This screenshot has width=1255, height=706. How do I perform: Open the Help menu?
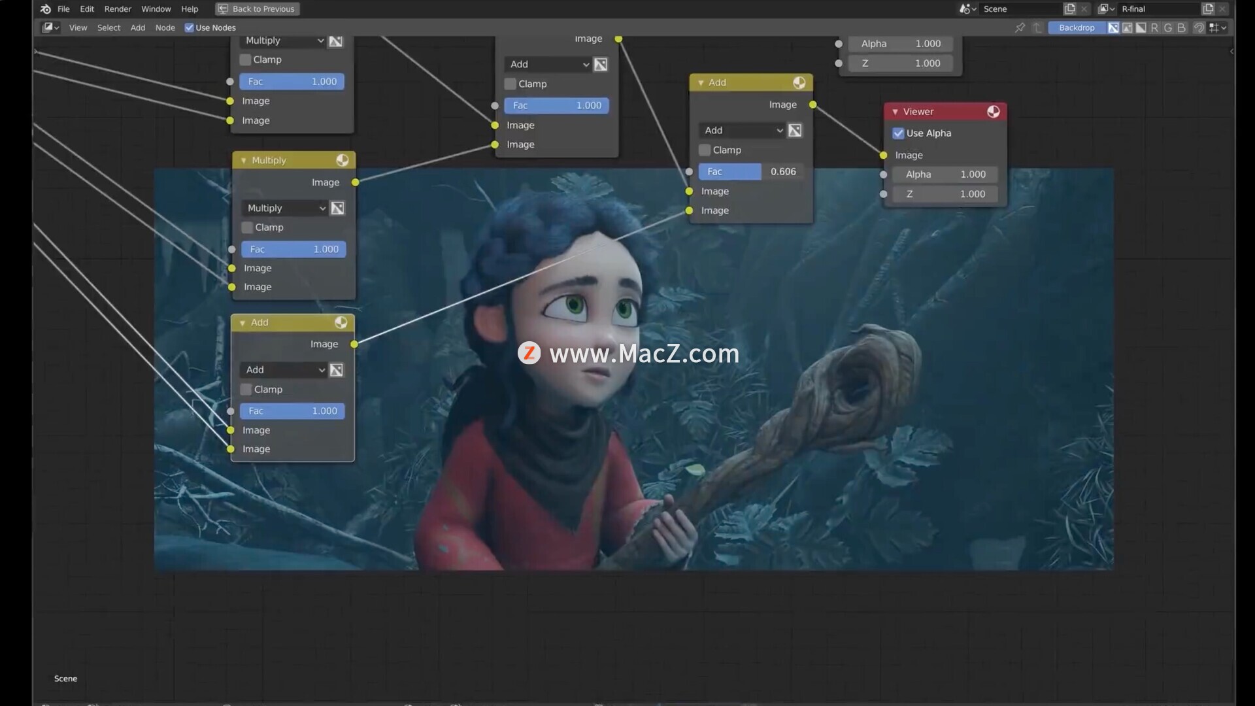(190, 8)
